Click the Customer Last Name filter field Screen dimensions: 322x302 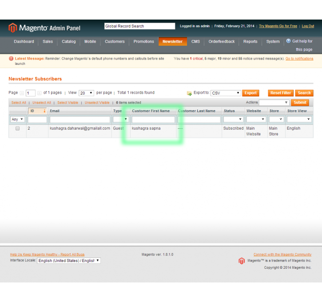pos(199,119)
